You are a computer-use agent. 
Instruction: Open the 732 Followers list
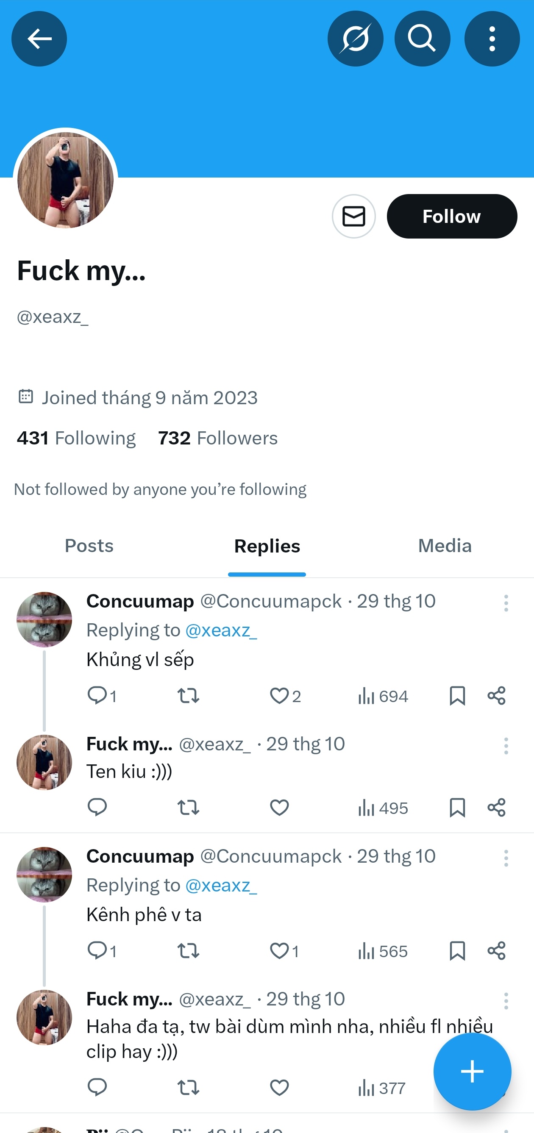(217, 438)
